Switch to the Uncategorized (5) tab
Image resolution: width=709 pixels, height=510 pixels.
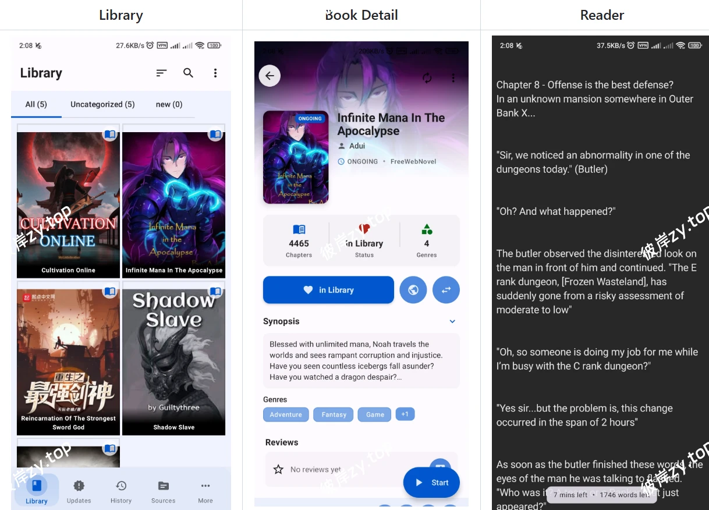coord(102,104)
